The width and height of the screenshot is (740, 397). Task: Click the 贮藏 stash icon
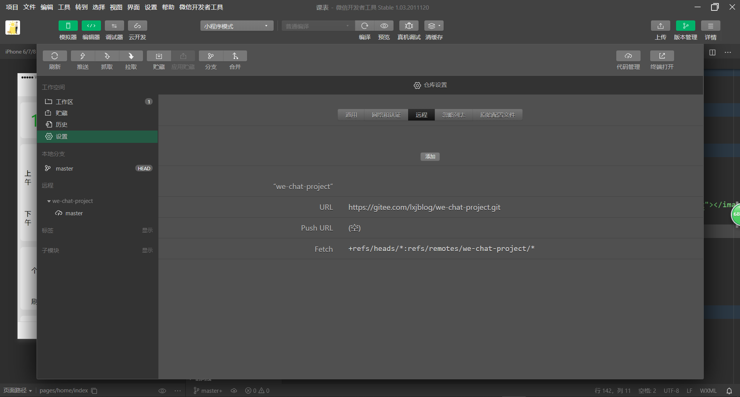click(x=159, y=56)
